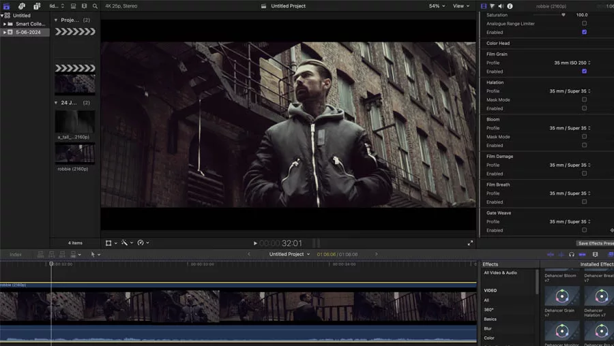Screen dimensions: 614x346
Task: Open the Dehancer Grain v7 effect icon
Action: point(562,296)
